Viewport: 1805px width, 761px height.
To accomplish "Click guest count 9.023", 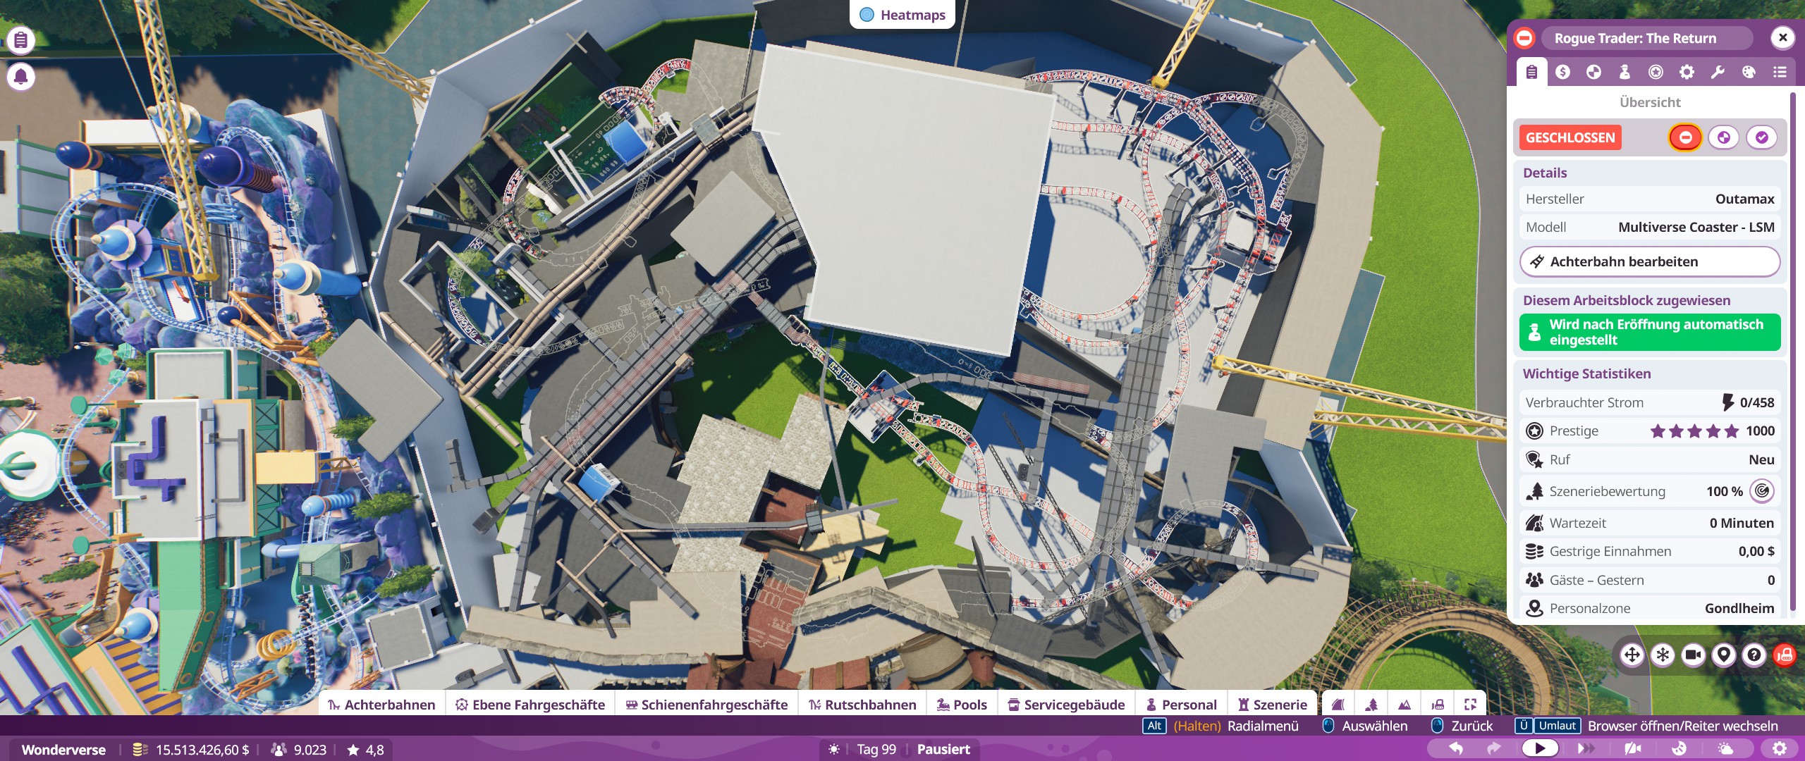I will (300, 750).
